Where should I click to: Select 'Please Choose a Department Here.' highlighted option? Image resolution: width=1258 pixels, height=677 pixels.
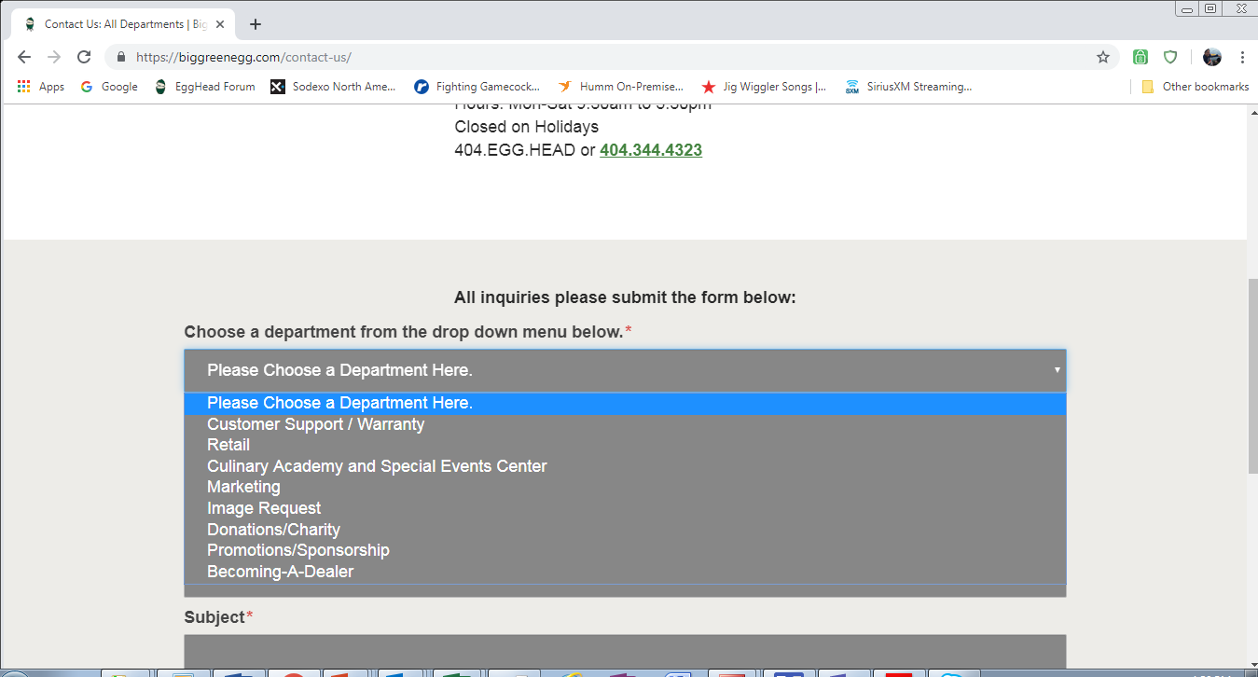pos(625,403)
